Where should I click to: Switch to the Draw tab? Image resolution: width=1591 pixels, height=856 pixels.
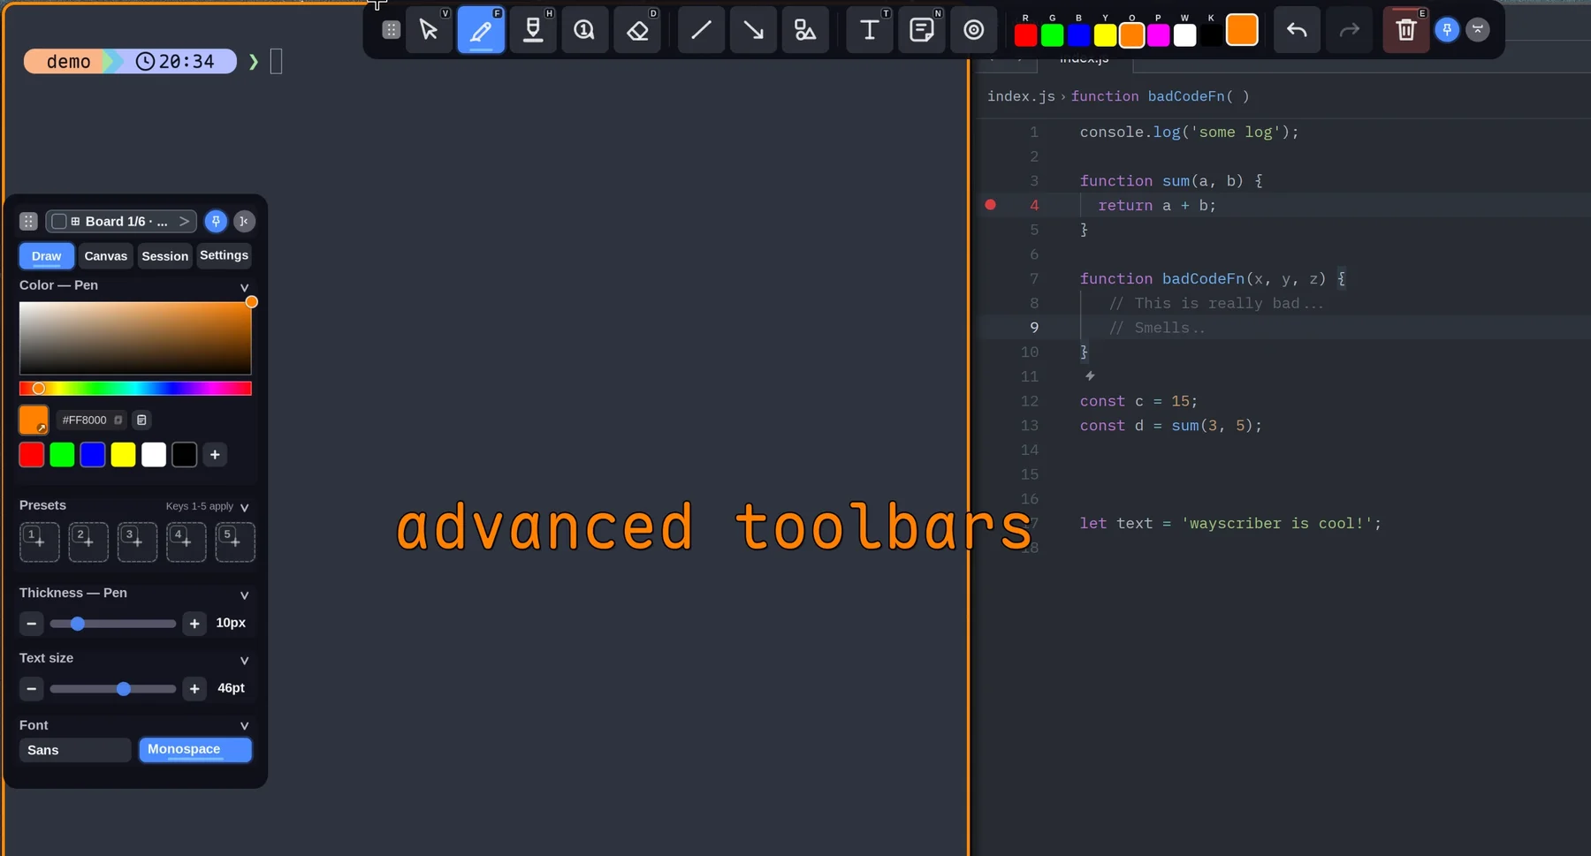(x=47, y=256)
